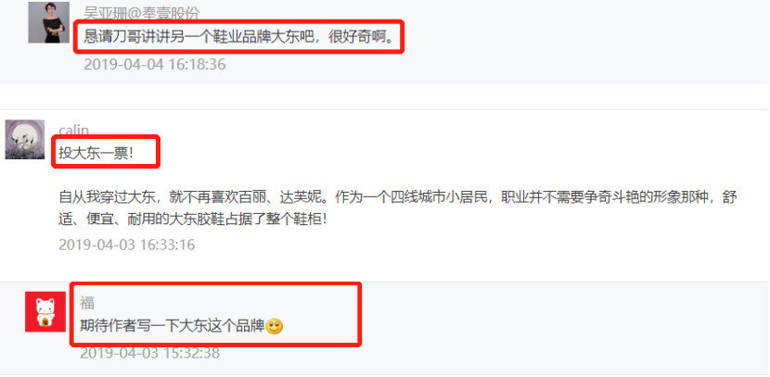Click the comment text 投大东一票!

(x=96, y=153)
